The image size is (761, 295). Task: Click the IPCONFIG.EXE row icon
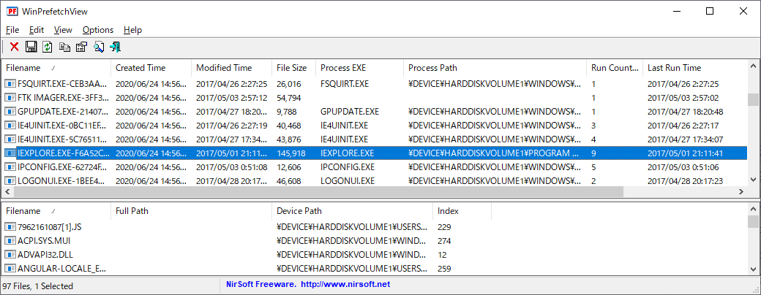11,168
